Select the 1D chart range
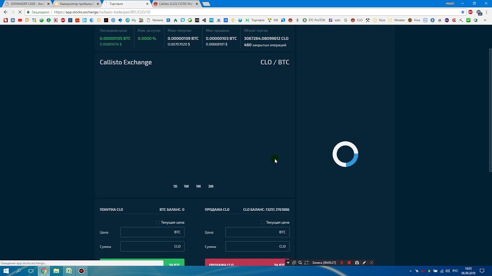492x276 pixels. (x=175, y=186)
